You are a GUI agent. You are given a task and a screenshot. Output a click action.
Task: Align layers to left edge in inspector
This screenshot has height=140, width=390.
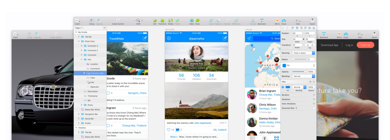(x=292, y=28)
